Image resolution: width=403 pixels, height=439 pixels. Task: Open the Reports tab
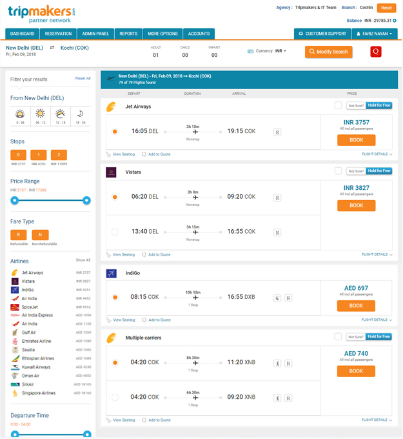point(128,34)
